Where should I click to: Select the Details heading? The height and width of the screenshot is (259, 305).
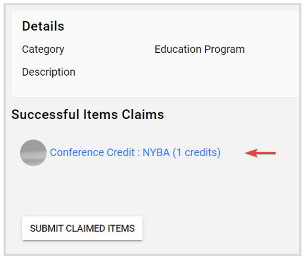click(43, 26)
